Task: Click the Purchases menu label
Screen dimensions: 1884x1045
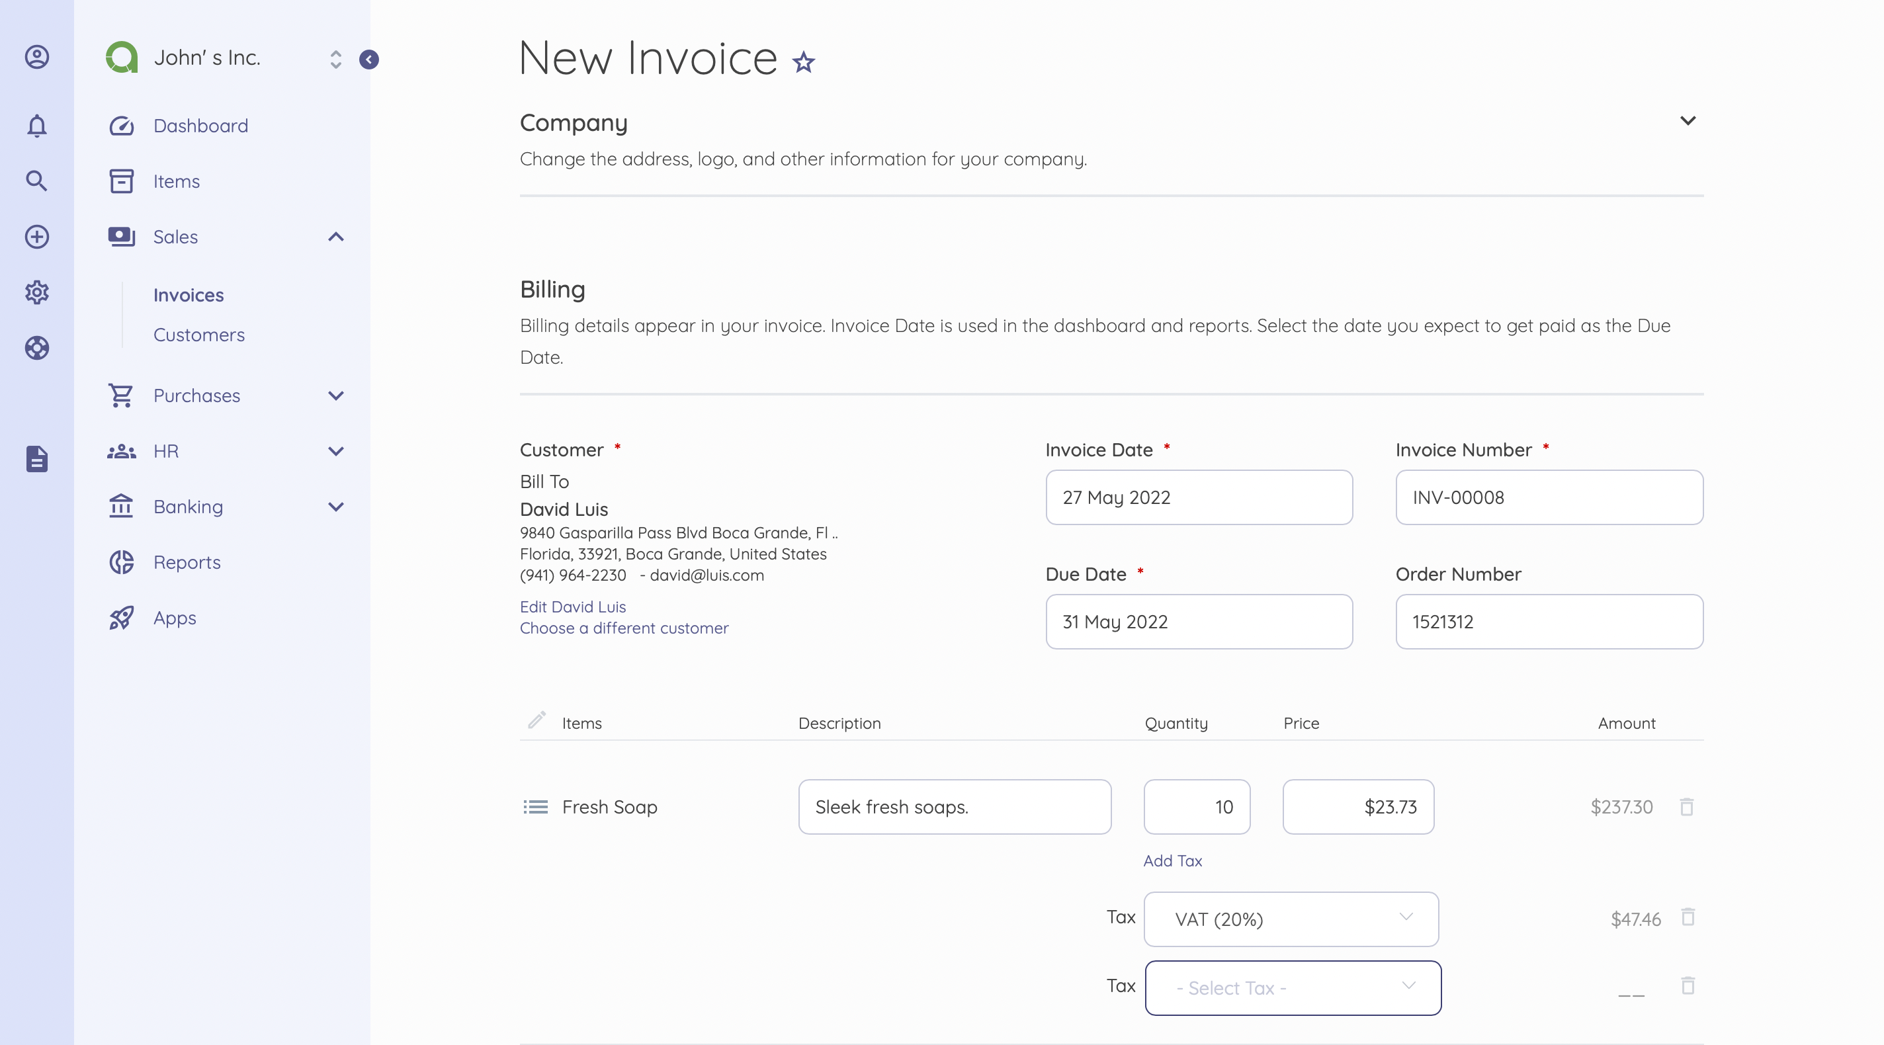Action: tap(196, 396)
